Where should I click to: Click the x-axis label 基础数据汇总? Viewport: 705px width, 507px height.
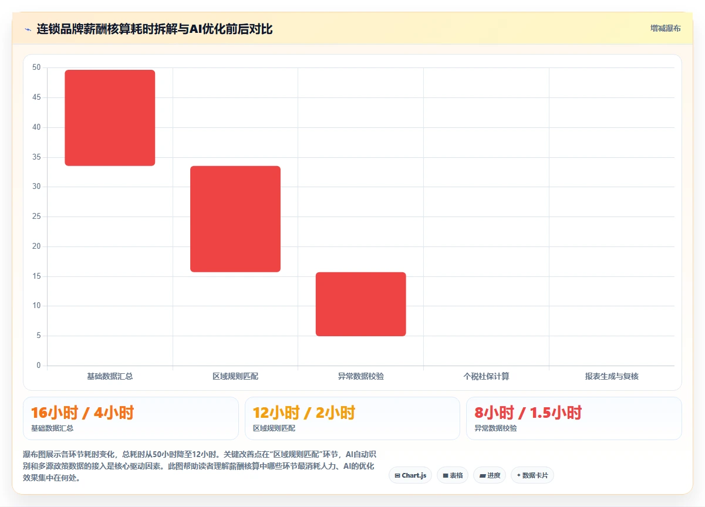point(110,376)
